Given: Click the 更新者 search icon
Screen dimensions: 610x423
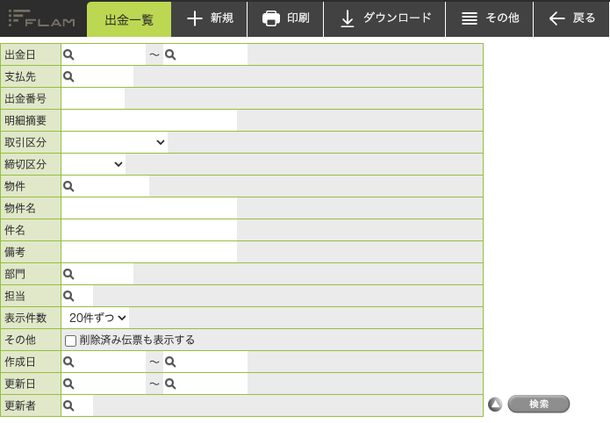Looking at the screenshot, I should 68,405.
